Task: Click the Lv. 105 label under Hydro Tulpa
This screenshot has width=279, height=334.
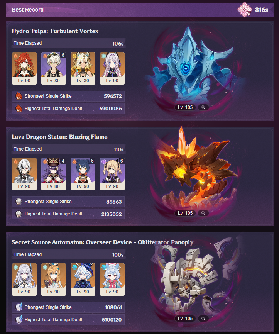Action: pyautogui.click(x=185, y=107)
